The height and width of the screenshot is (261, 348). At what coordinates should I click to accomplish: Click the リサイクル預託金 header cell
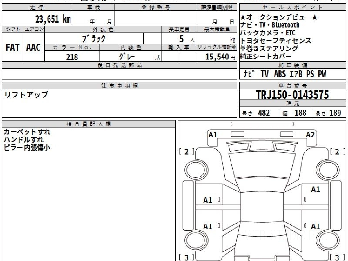click(217, 48)
